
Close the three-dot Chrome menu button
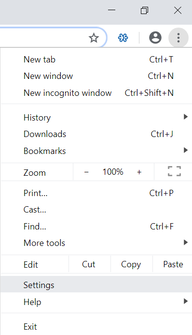[178, 38]
